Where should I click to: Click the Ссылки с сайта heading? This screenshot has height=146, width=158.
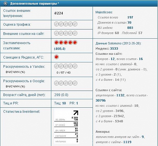[109, 90]
